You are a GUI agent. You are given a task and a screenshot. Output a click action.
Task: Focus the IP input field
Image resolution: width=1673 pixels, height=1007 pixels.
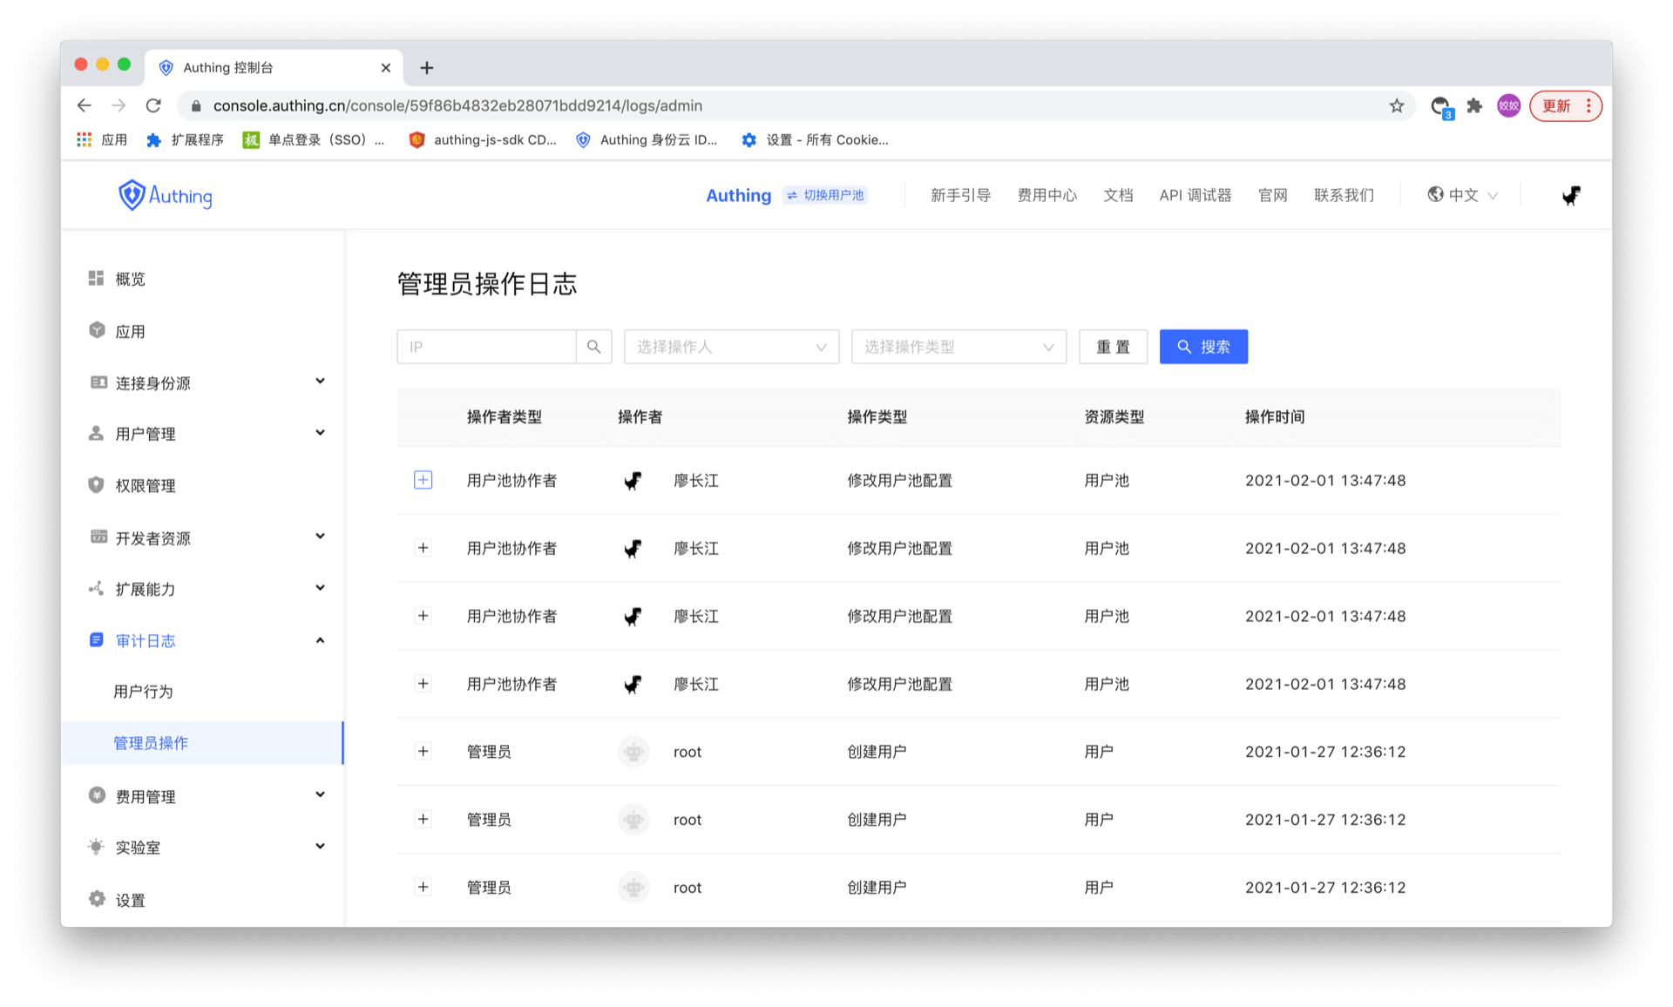[486, 347]
